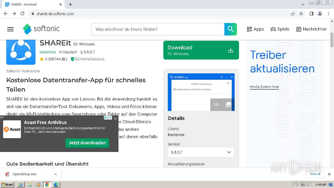
Task: Open the Softonic hamburger menu
Action: [10, 29]
